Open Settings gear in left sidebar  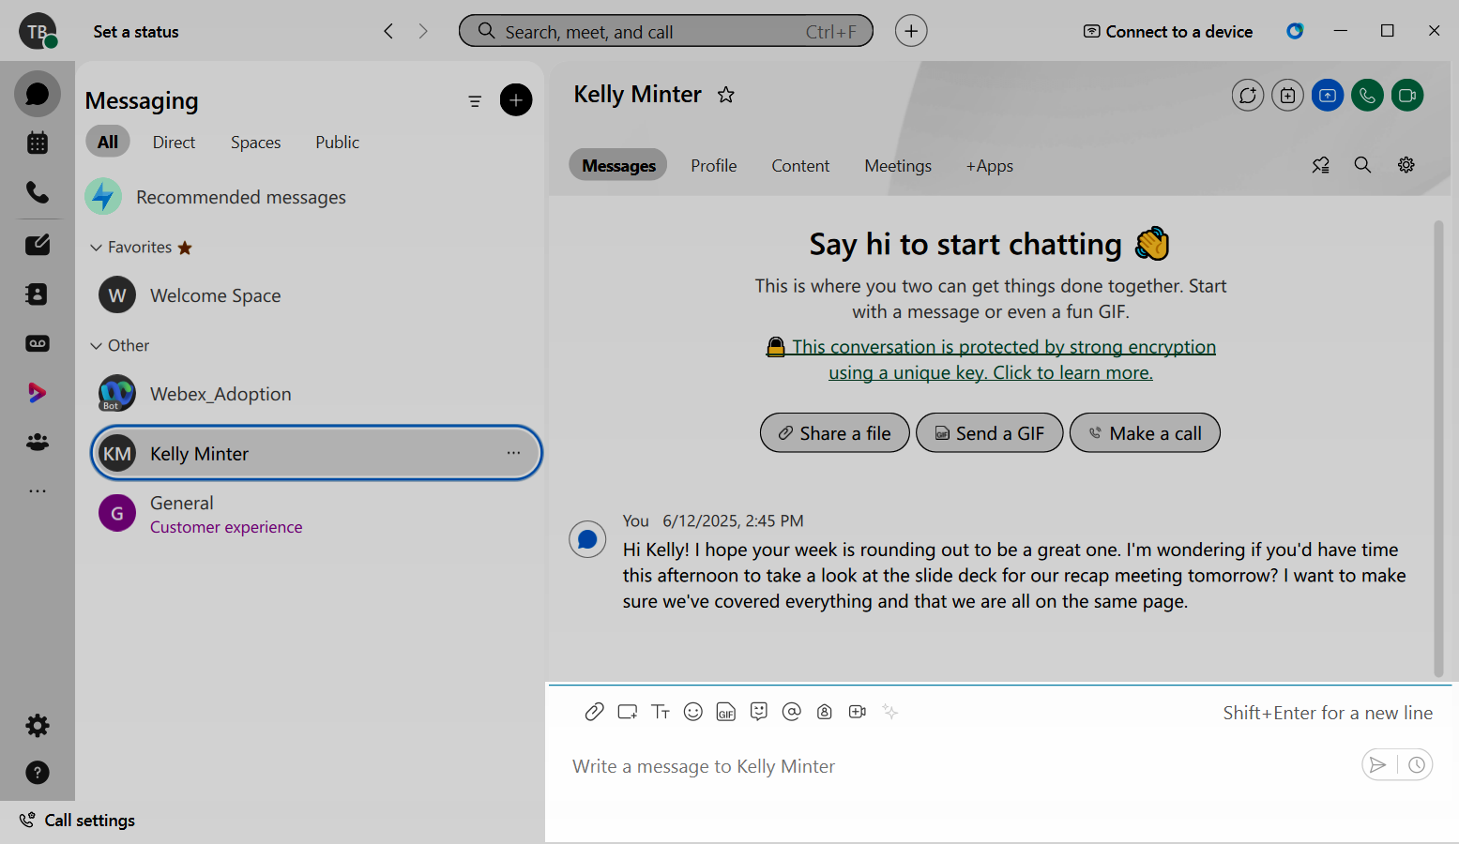point(38,725)
